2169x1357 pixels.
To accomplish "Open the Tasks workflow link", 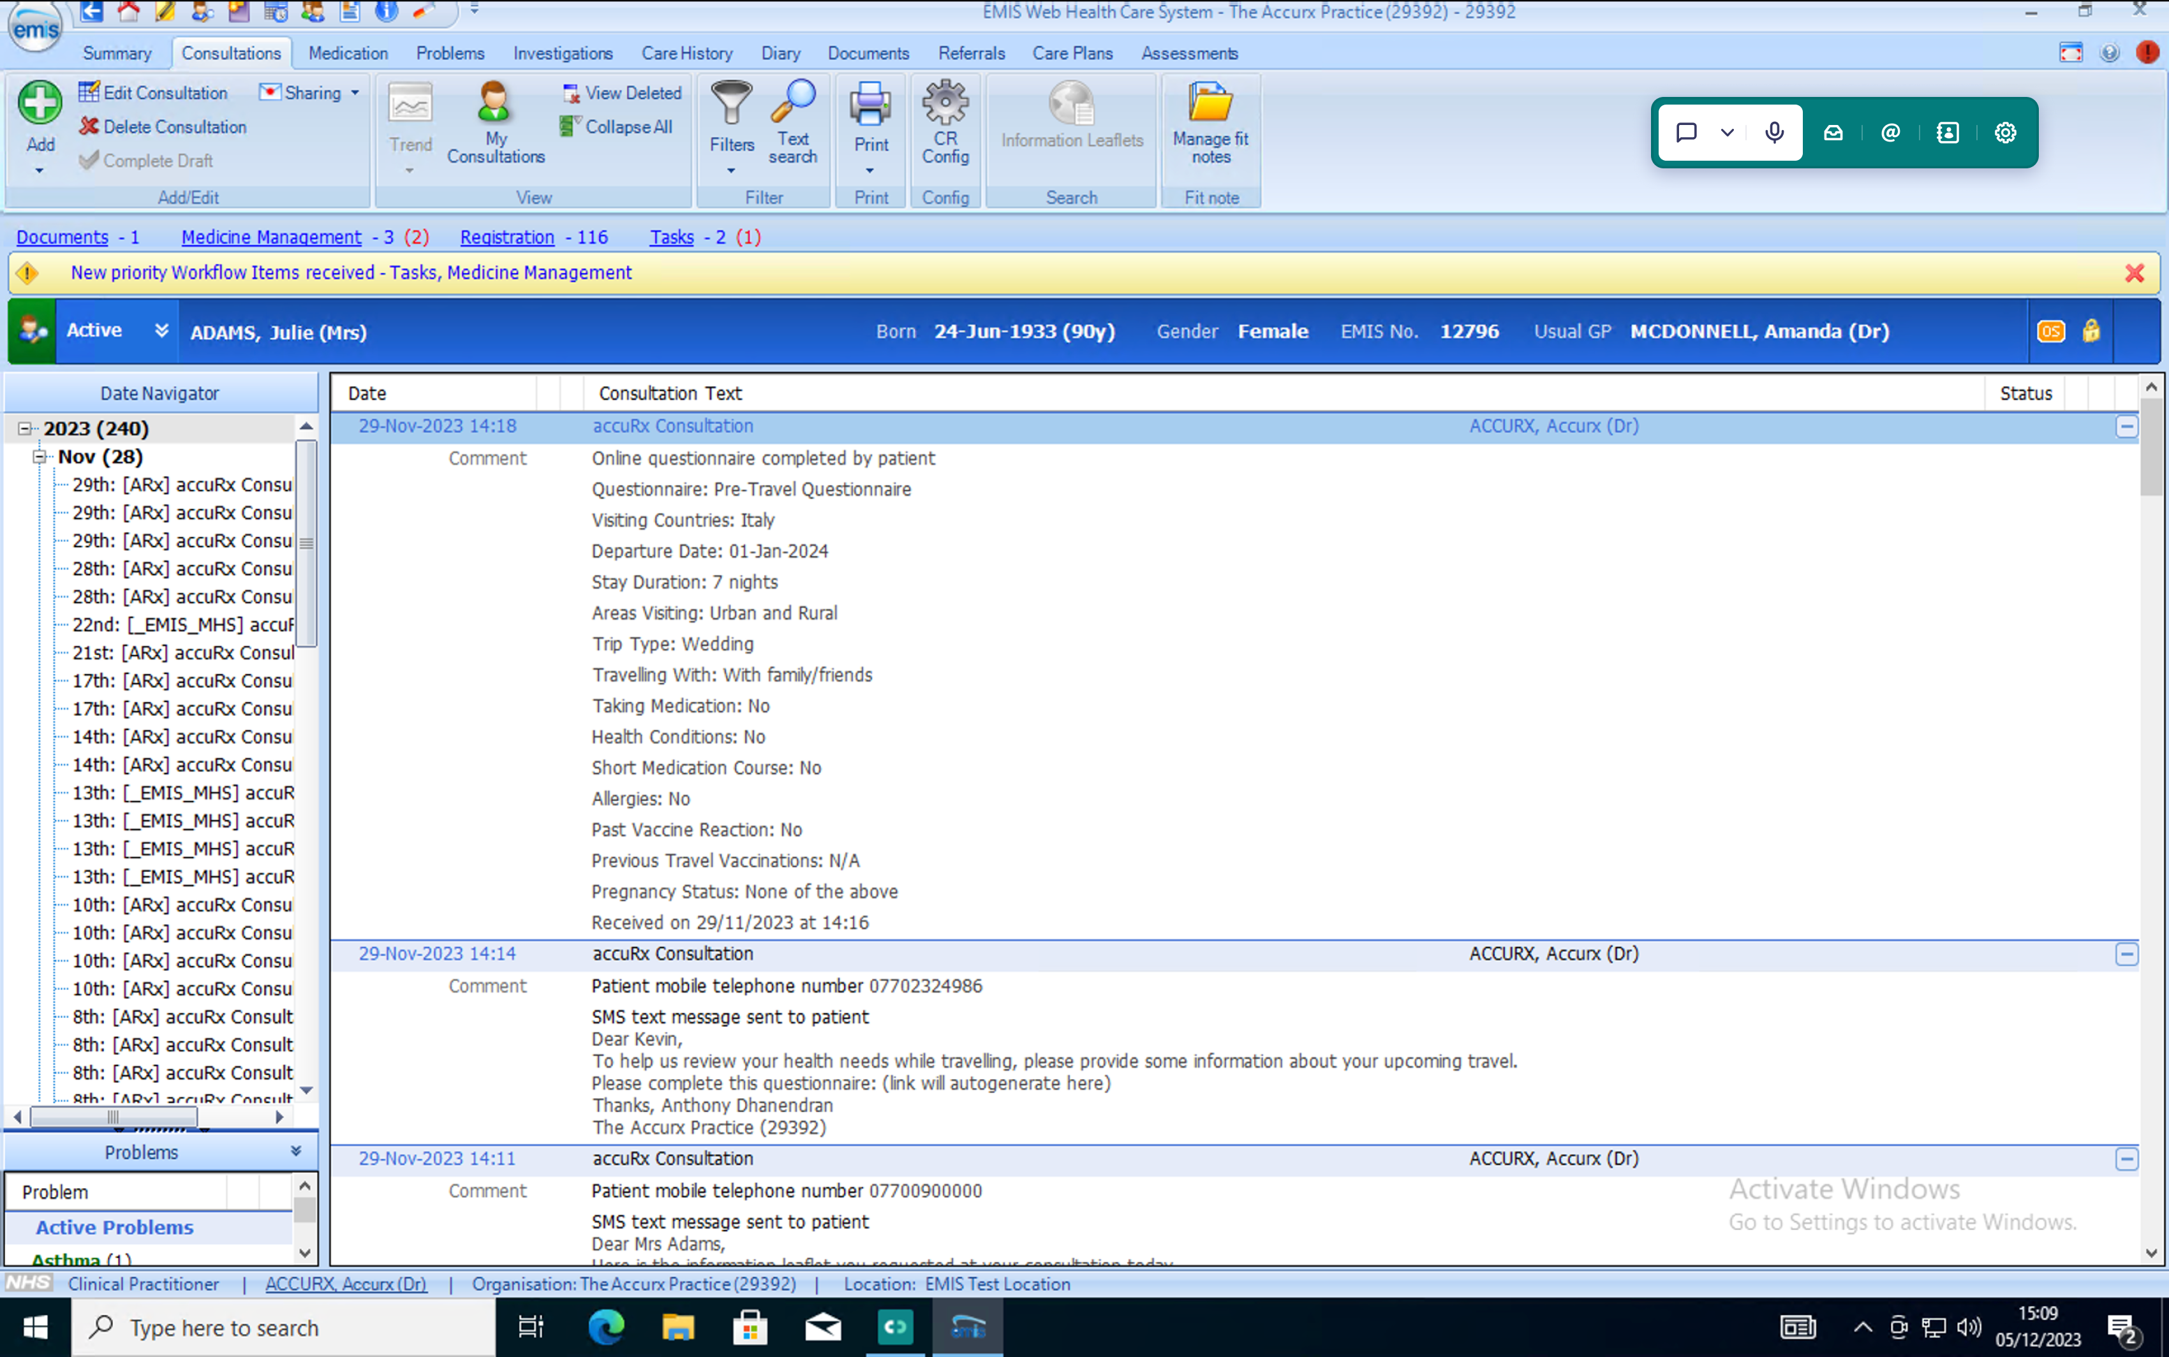I will point(672,237).
